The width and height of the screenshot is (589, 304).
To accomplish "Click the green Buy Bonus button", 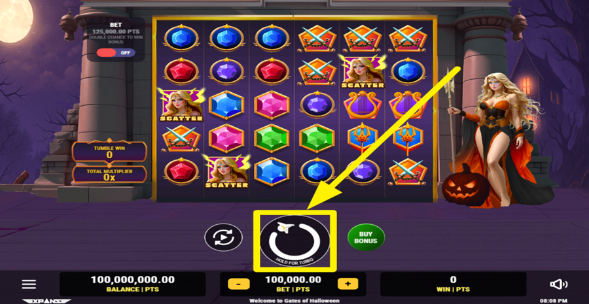I will pos(365,237).
